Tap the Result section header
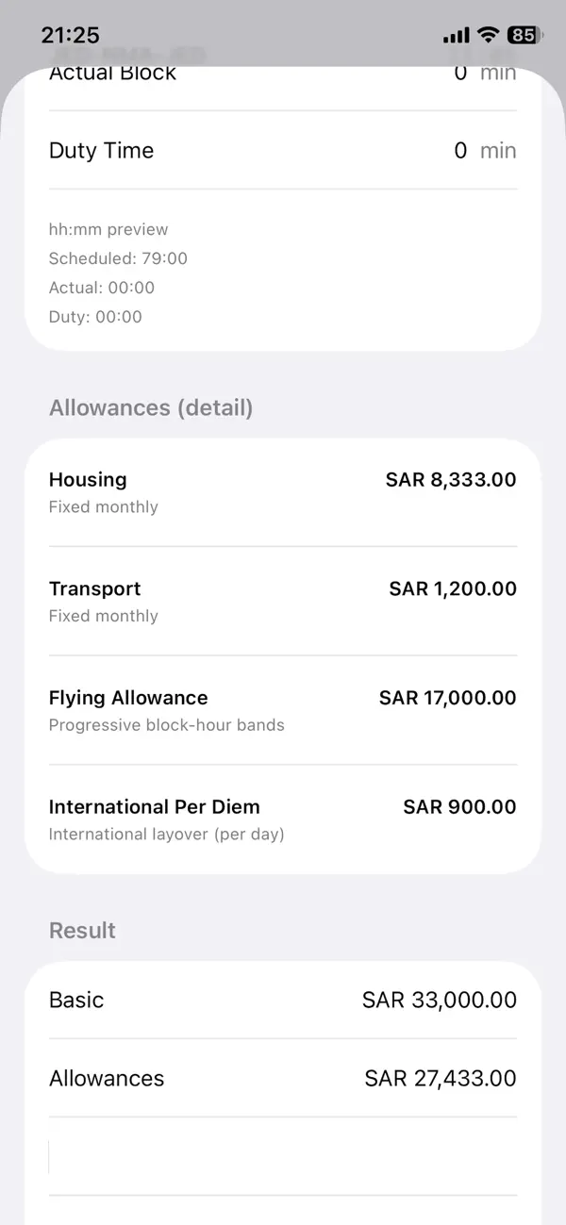This screenshot has width=566, height=1225. coord(82,930)
